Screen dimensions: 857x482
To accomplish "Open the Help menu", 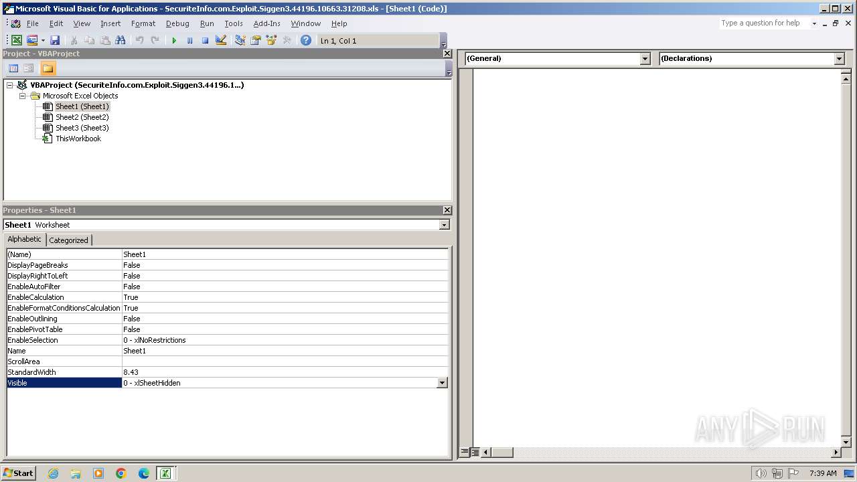I will point(339,23).
